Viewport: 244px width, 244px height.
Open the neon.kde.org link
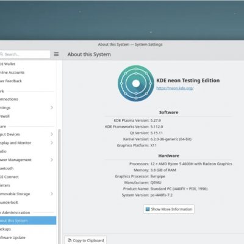point(175,88)
